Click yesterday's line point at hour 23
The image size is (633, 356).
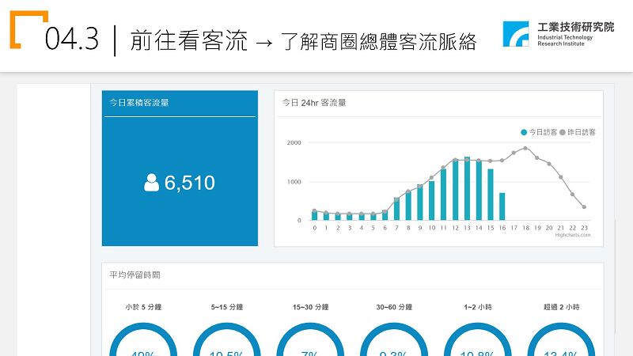tap(584, 207)
